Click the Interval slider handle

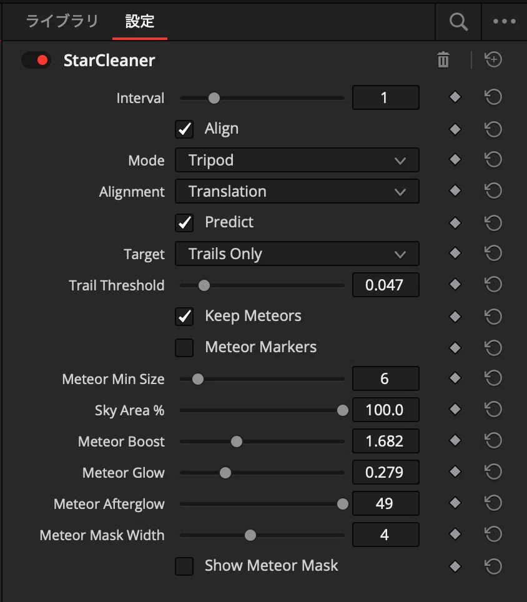[x=214, y=98]
